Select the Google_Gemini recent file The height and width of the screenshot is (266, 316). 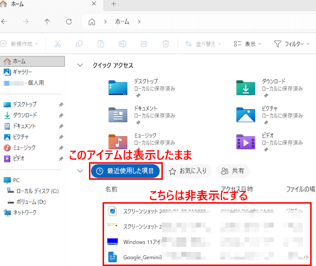(206, 257)
